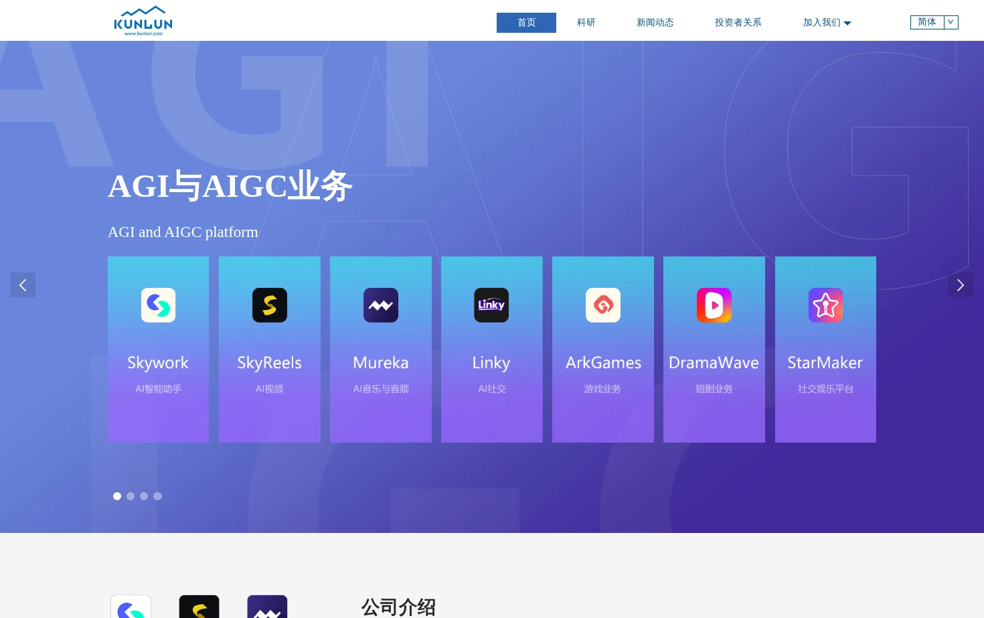984x618 pixels.
Task: Select the second carousel pagination dot
Action: [x=131, y=496]
